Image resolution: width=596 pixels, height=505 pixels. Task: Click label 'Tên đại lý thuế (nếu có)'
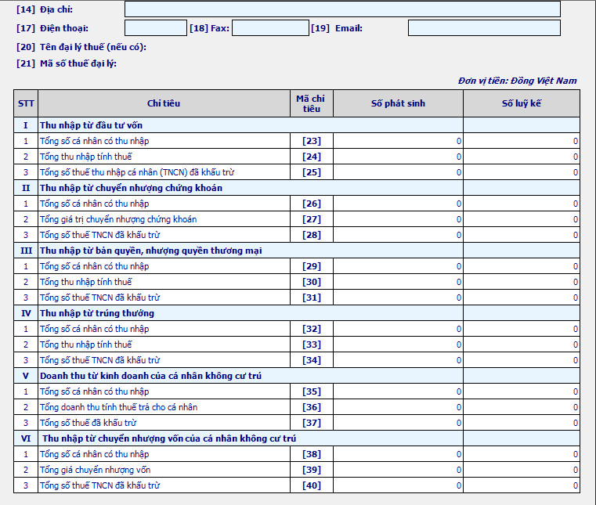[92, 47]
